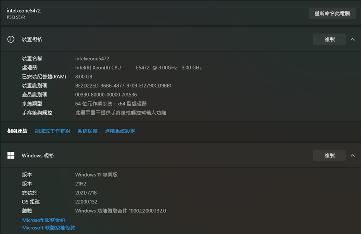
Task: Click the info icon beside 裝置規格
Action: [11, 39]
